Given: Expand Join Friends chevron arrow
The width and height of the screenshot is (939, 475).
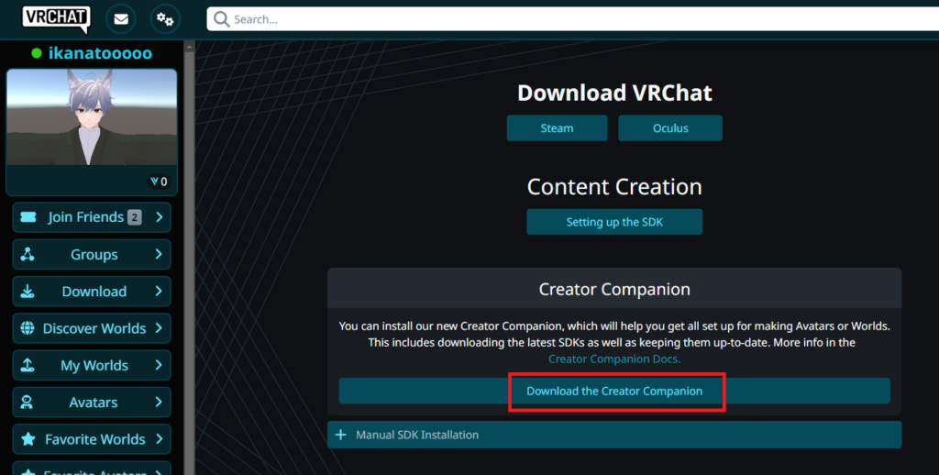Looking at the screenshot, I should [x=160, y=216].
